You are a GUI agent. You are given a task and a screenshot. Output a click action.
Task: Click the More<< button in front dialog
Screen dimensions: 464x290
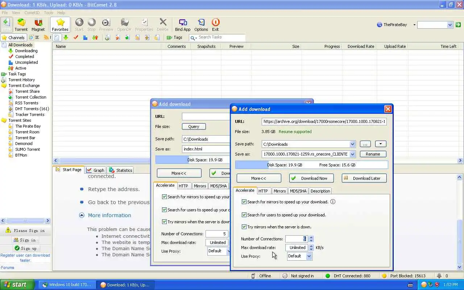point(259,178)
